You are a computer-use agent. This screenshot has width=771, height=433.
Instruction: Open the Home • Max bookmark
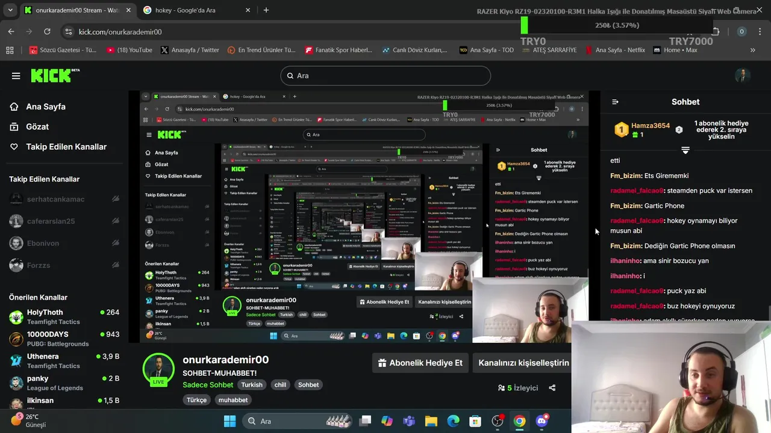point(675,50)
